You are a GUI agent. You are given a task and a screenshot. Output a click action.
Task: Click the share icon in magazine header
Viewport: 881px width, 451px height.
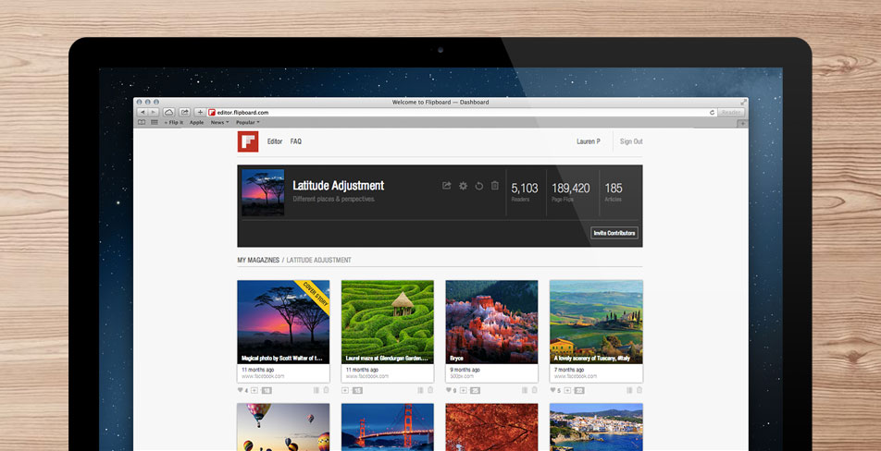pos(447,186)
